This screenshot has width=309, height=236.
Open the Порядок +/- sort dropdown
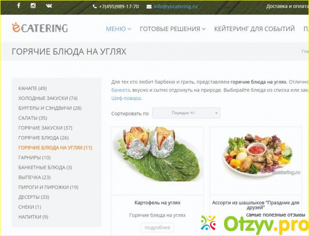186,113
